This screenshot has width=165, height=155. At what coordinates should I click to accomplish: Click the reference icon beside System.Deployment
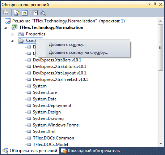click(x=28, y=106)
